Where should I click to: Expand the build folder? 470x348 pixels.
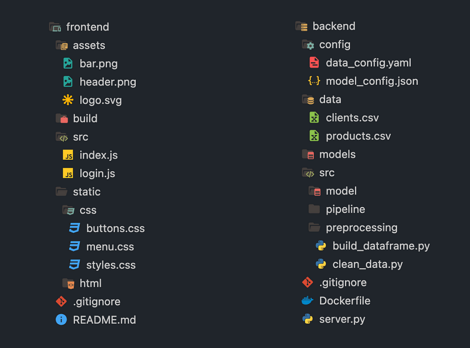coord(77,118)
